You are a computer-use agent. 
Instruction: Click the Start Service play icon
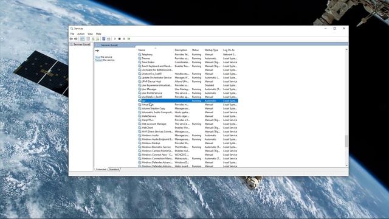pyautogui.click(x=115, y=39)
